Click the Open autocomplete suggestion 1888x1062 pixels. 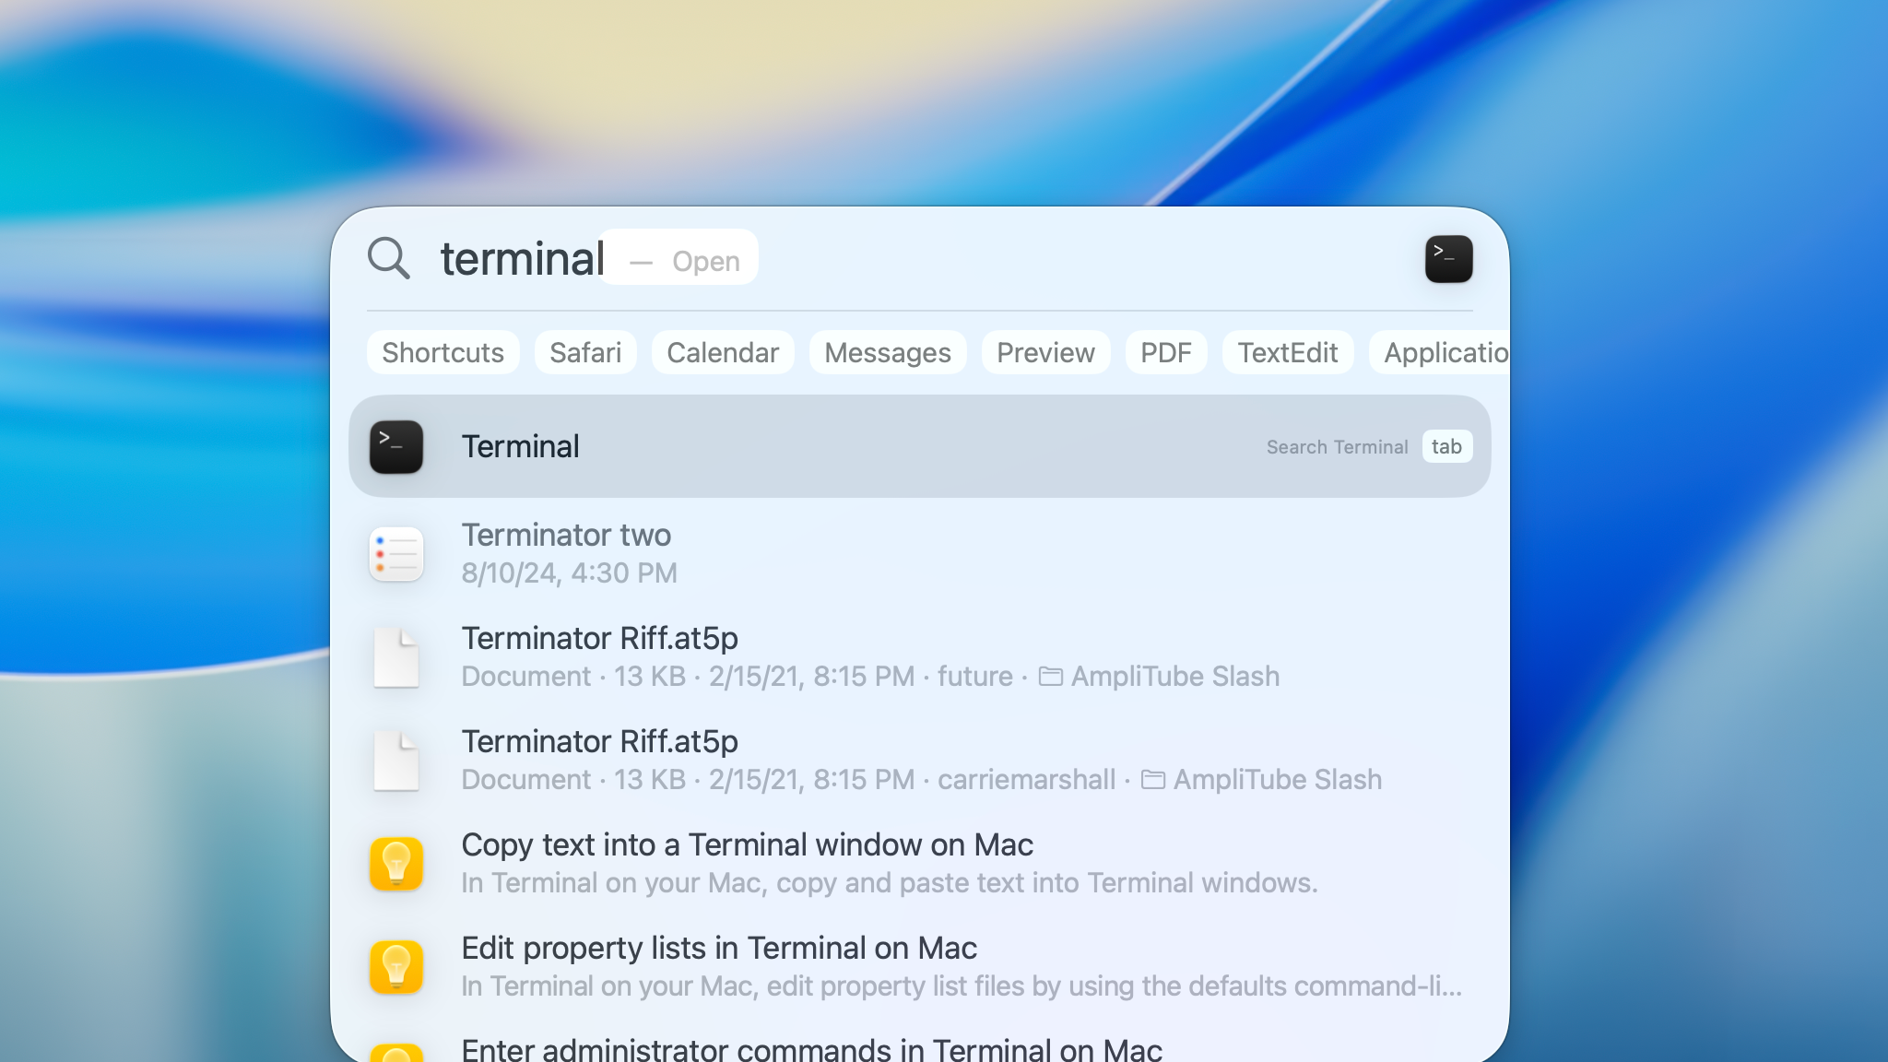tap(705, 260)
